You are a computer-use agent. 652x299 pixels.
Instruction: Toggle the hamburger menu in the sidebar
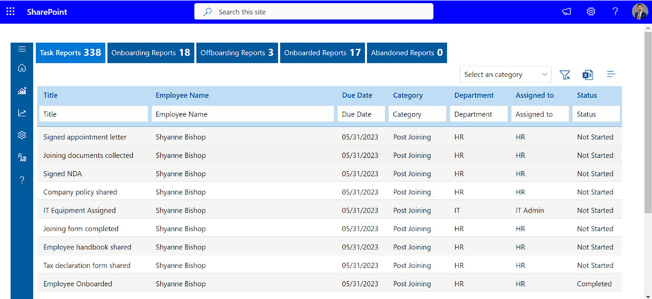click(x=22, y=49)
